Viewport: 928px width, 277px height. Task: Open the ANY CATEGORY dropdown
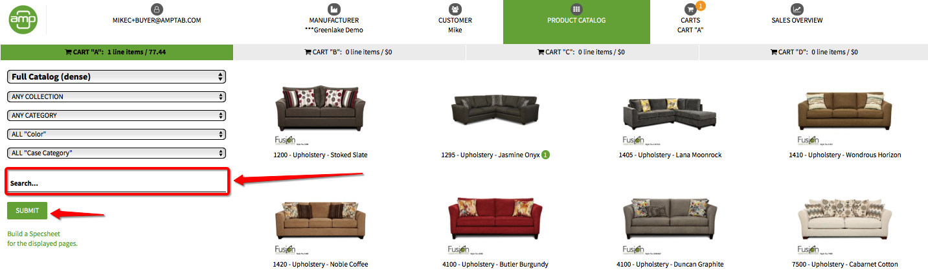coord(117,115)
